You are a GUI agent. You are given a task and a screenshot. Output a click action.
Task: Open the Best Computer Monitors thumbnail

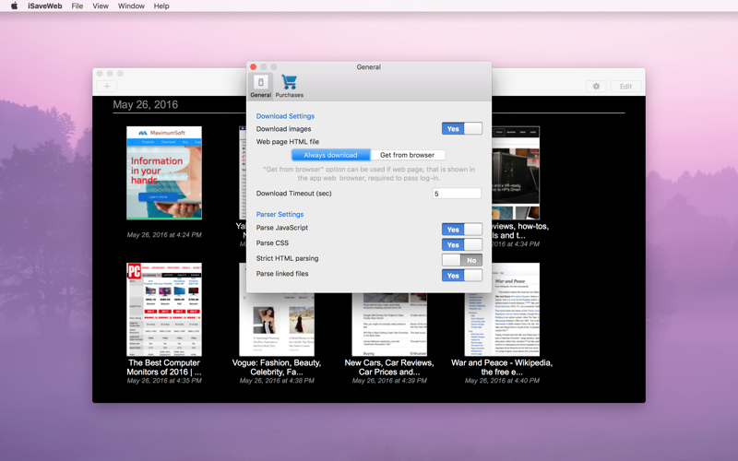pos(164,310)
